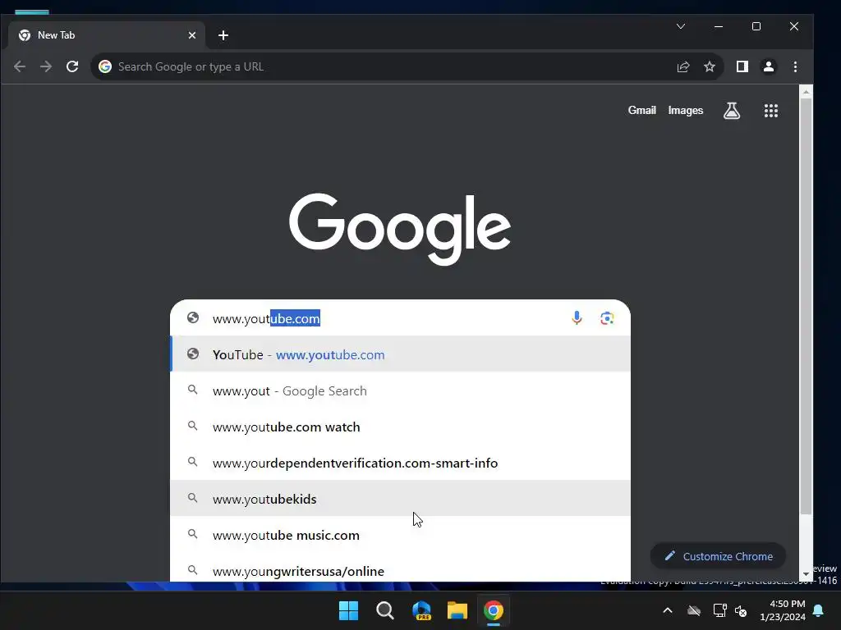Open the Chrome side panel
The height and width of the screenshot is (630, 841).
[742, 66]
